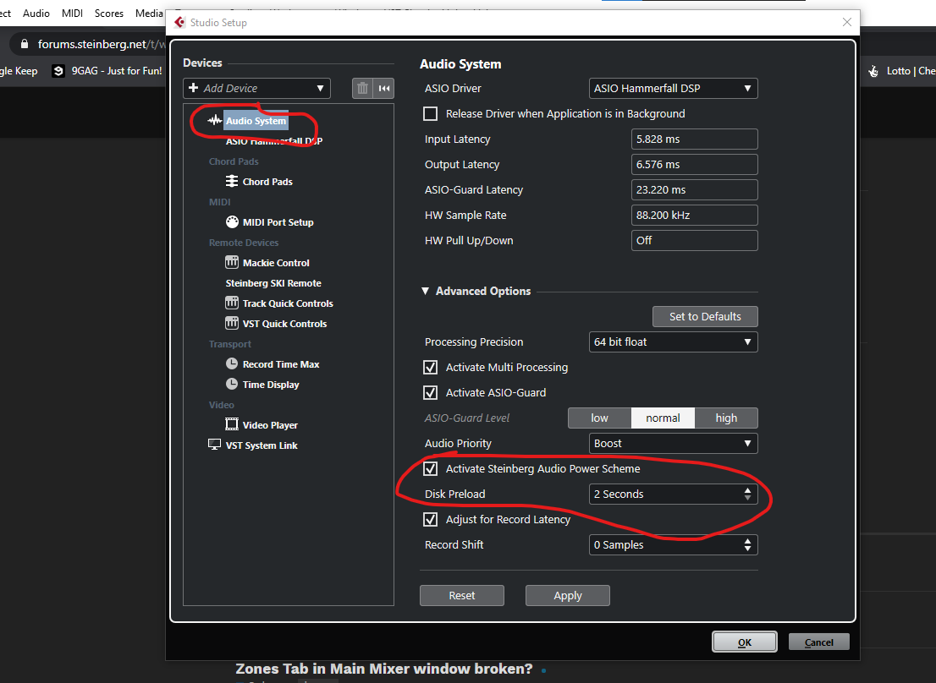
Task: Select Mackie Control remote device
Action: click(276, 263)
